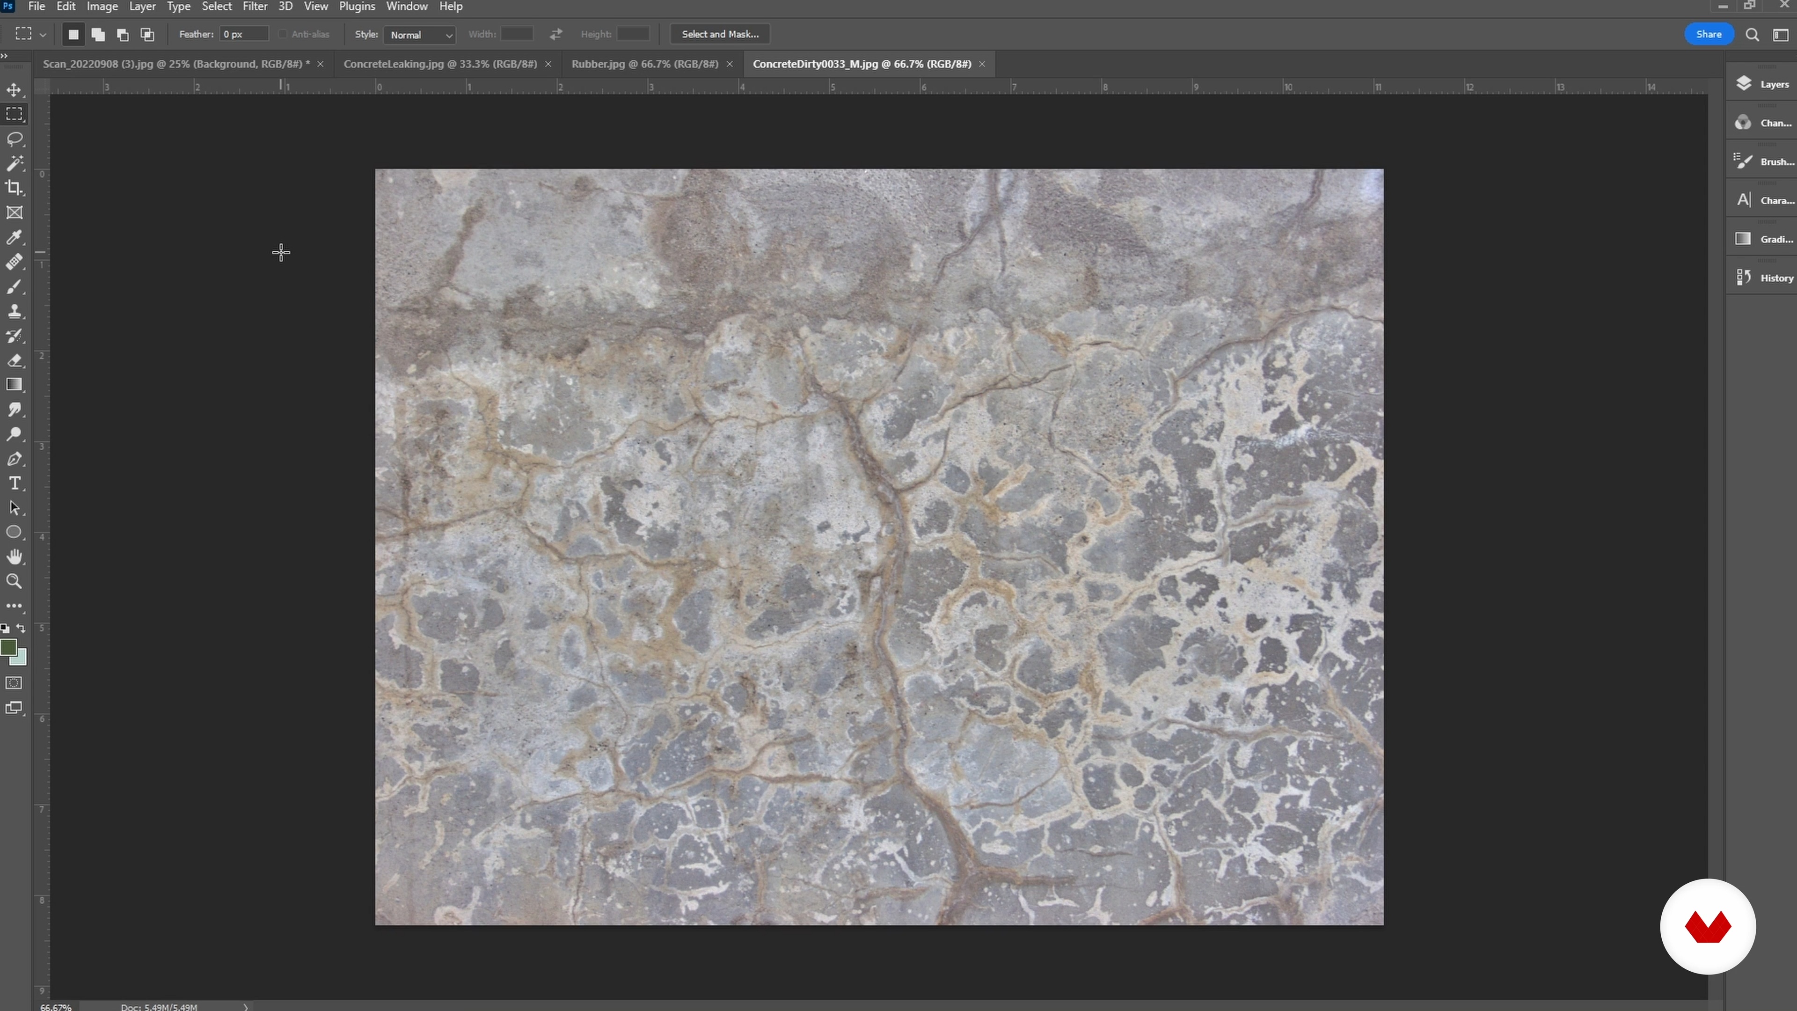Open the Filter menu

point(255,6)
